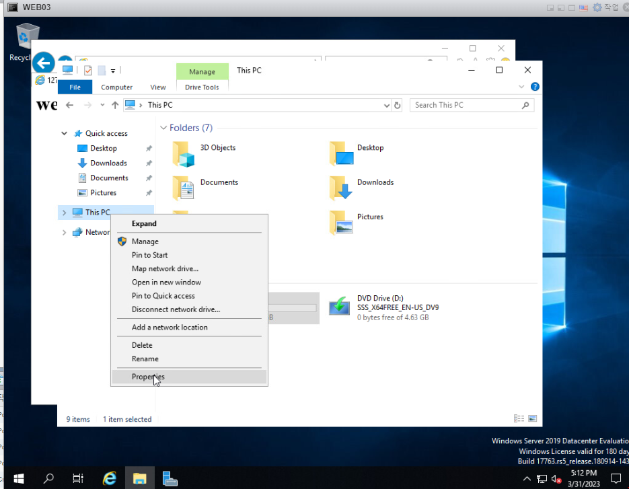The height and width of the screenshot is (489, 629).
Task: Open recent locations dropdown arrow
Action: (x=102, y=105)
